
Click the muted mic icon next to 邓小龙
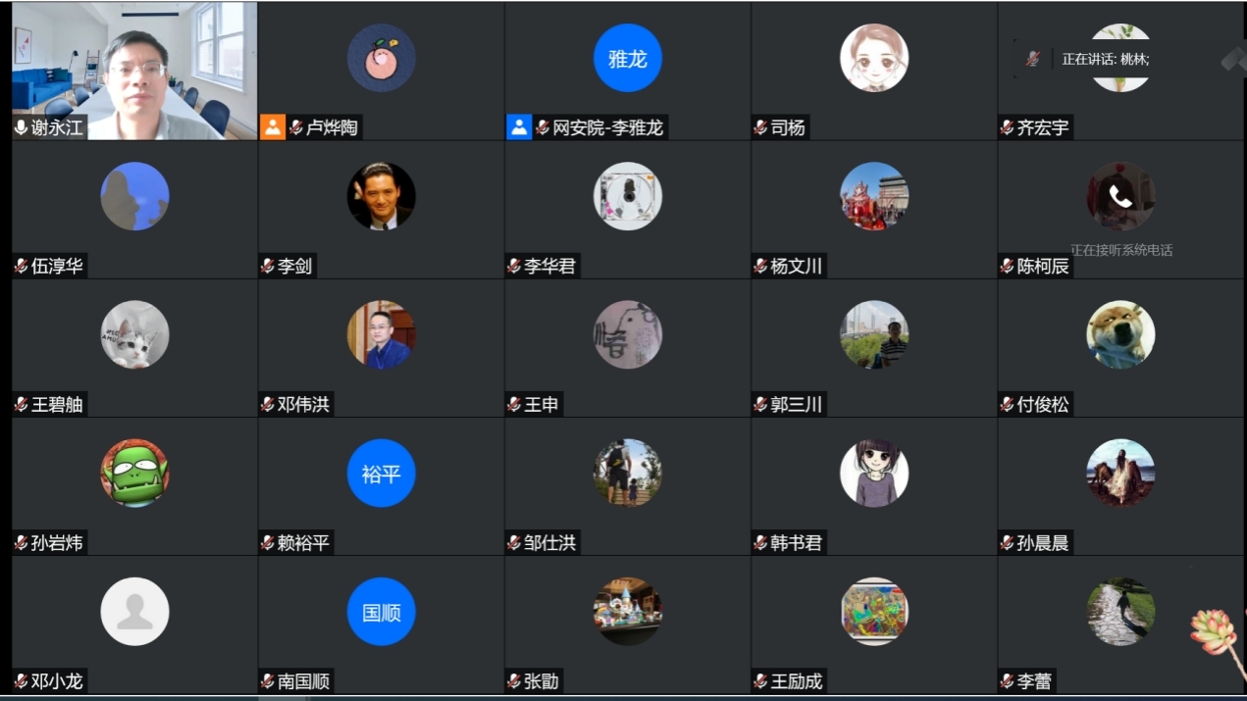click(x=21, y=681)
